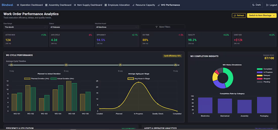This screenshot has height=130, width=278.
Task: Click the WO-102 actual duration green bar
Action: coord(33,99)
